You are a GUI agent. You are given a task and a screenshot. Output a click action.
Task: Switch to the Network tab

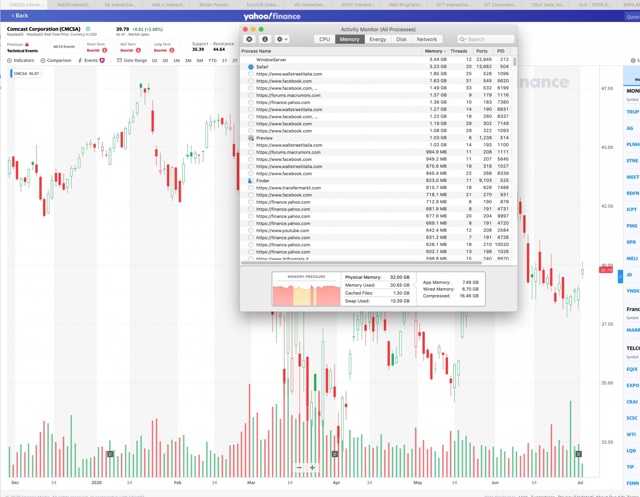tap(427, 39)
